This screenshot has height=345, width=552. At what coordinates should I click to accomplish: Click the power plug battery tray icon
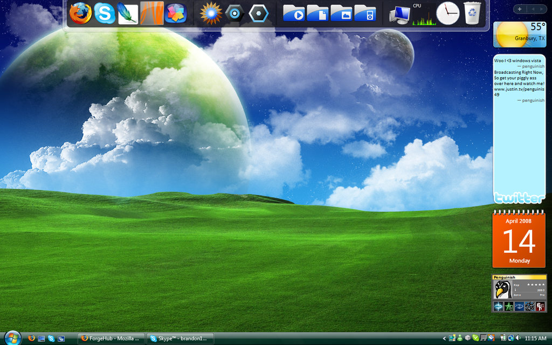pyautogui.click(x=503, y=339)
